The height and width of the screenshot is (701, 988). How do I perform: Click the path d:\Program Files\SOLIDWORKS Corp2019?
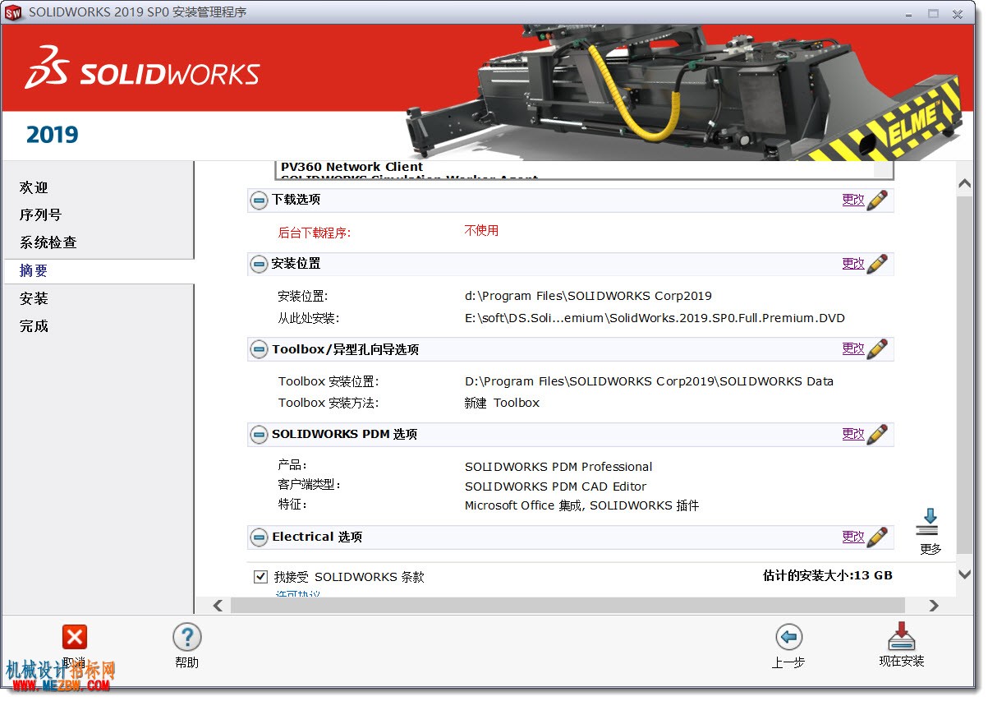point(588,296)
